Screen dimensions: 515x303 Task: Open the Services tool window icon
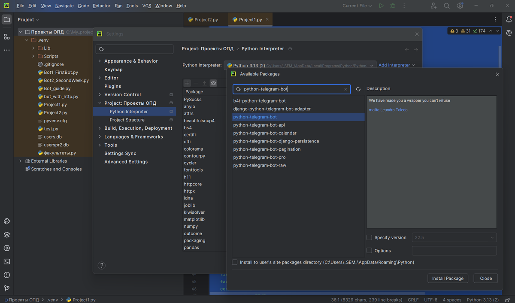click(6, 248)
